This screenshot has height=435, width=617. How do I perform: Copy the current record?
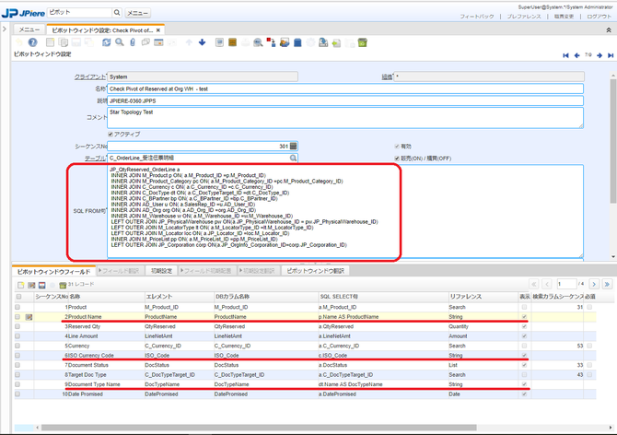[63, 42]
